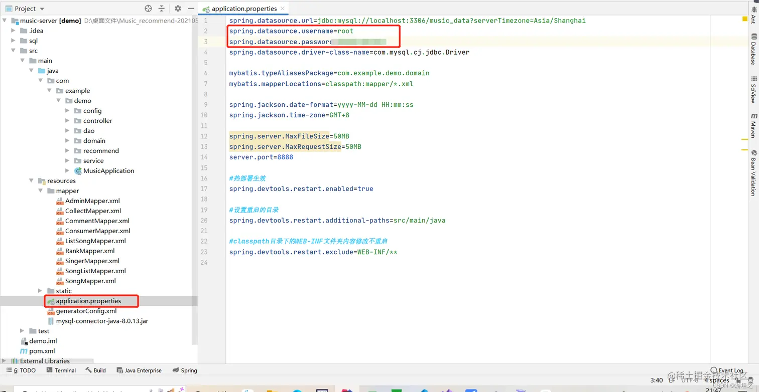Click the yellow inspection indicator at editor top
759x392 pixels.
[745, 19]
